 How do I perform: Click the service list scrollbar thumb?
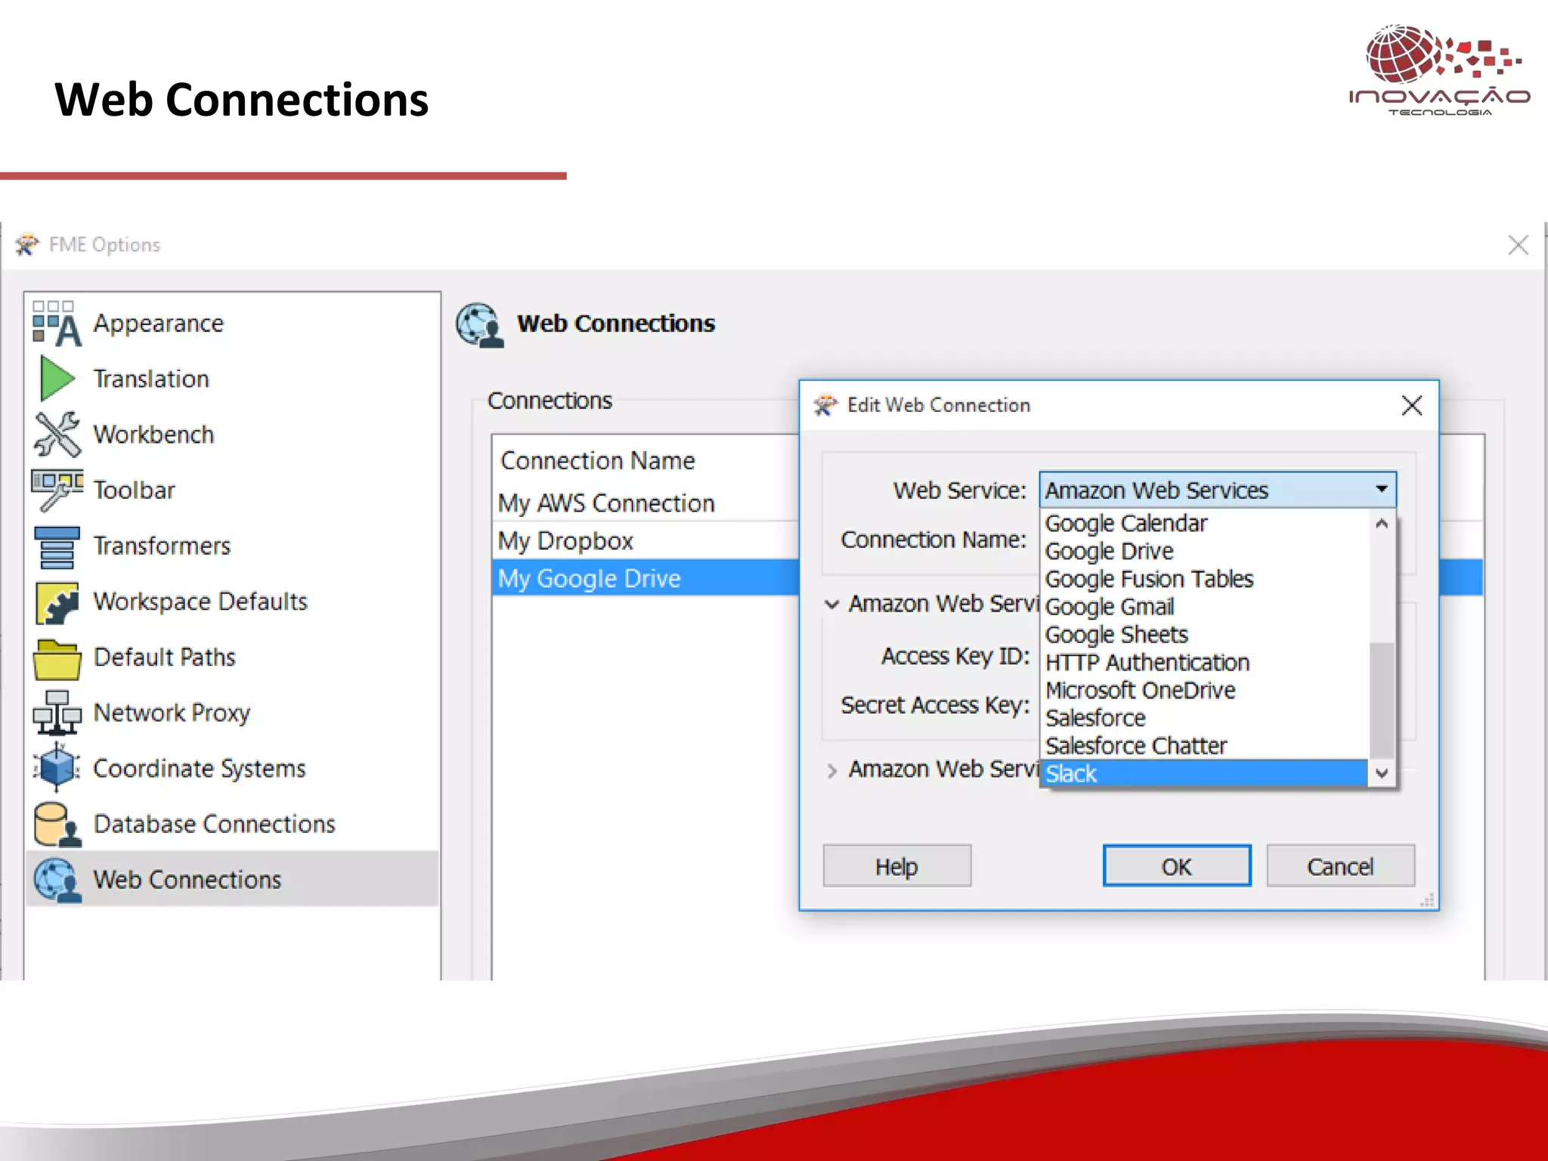click(1382, 700)
